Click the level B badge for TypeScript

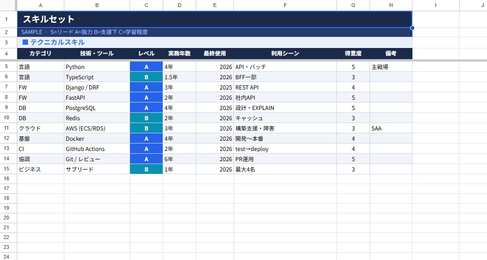(x=146, y=77)
